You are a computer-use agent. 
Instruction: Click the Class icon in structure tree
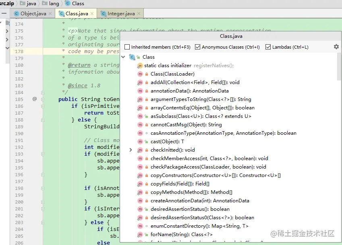[132, 57]
